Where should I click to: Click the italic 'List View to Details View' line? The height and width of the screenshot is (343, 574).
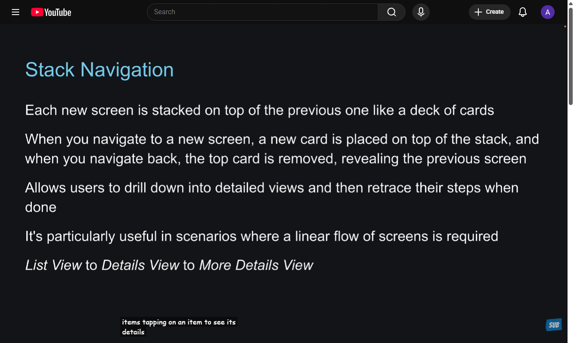[x=169, y=265]
